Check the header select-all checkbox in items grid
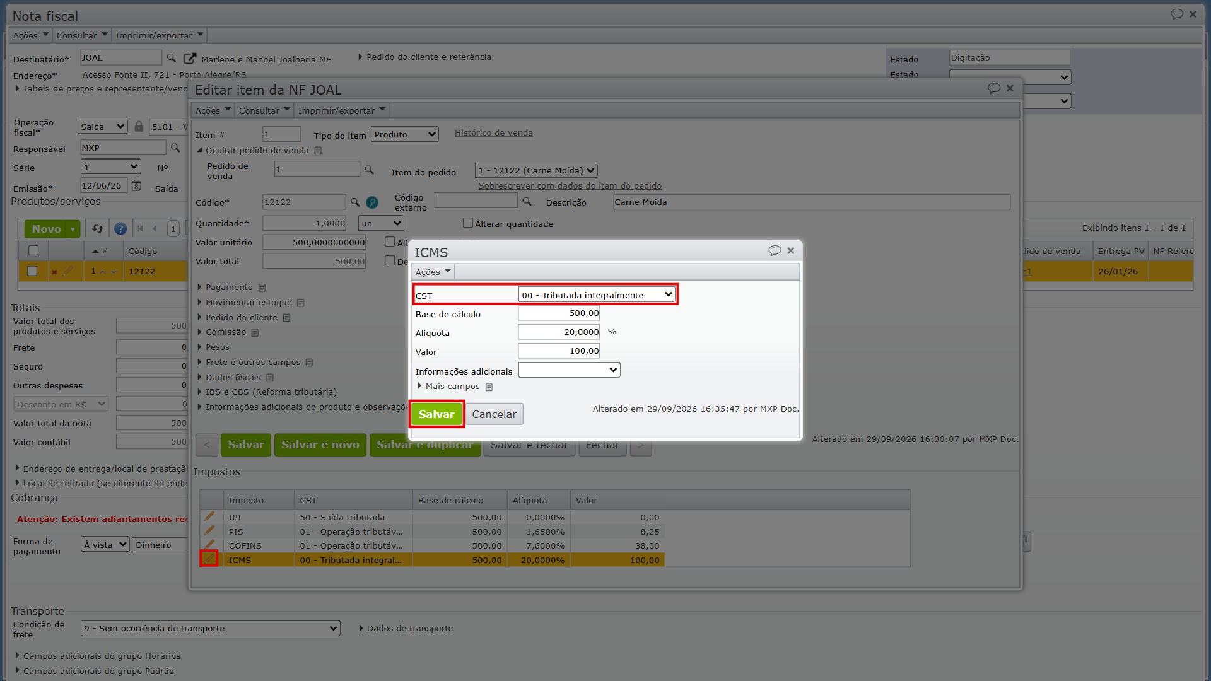The width and height of the screenshot is (1211, 681). tap(33, 250)
